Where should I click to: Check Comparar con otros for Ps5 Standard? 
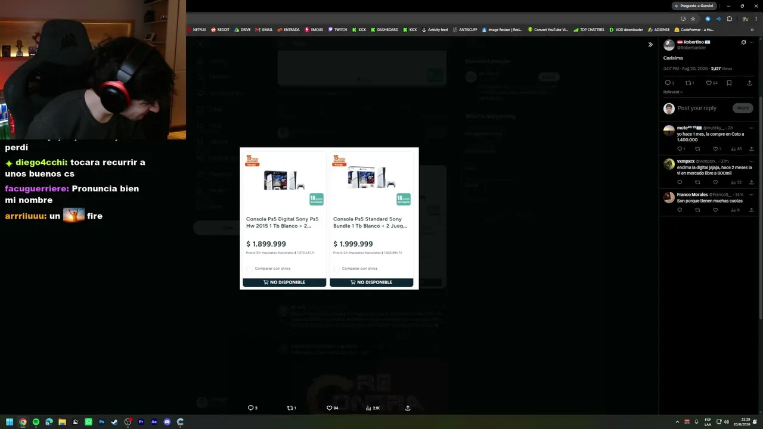coord(337,269)
